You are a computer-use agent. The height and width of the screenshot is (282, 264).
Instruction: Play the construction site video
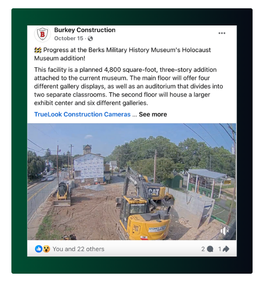[x=132, y=182]
